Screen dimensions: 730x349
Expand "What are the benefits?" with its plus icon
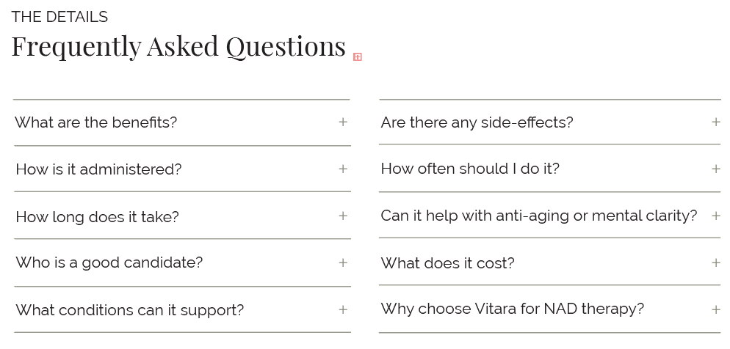(x=343, y=122)
